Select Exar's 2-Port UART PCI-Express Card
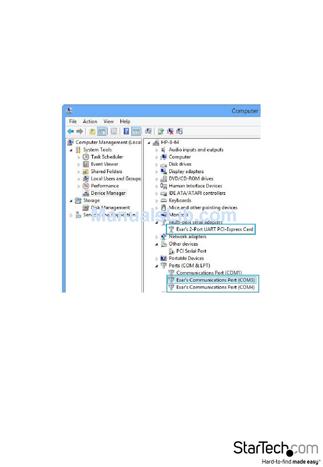The width and height of the screenshot is (323, 467). [x=215, y=229]
